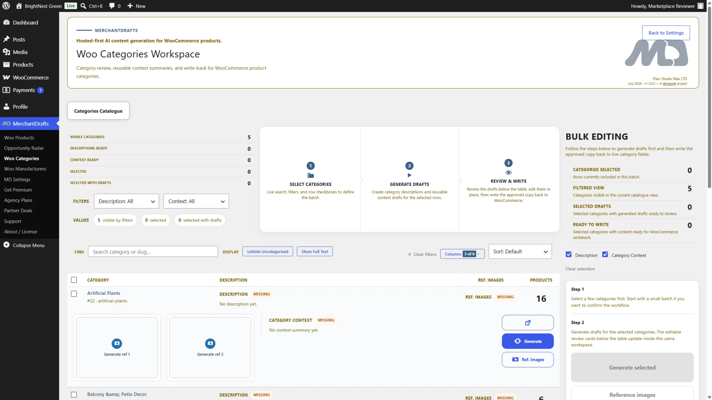Check the Artificial Plants row checkbox
The width and height of the screenshot is (712, 400).
click(74, 294)
